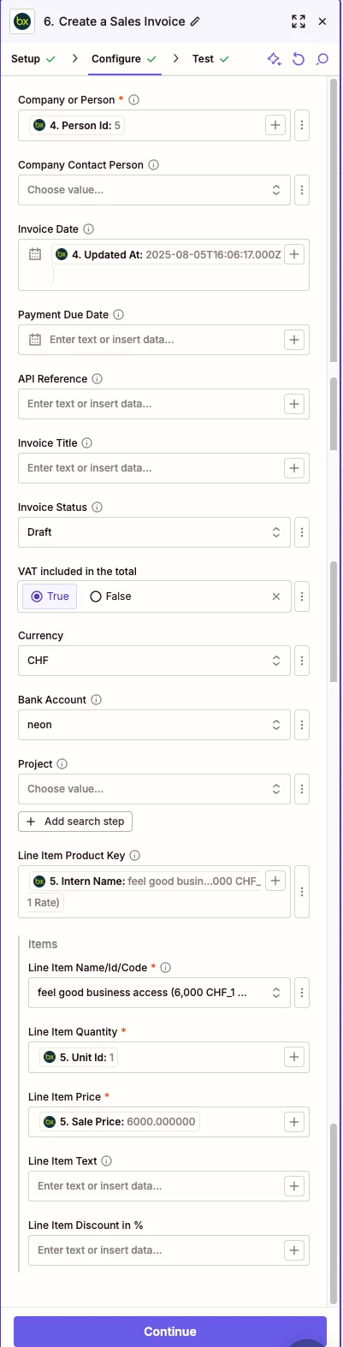The width and height of the screenshot is (343, 1347).
Task: Switch to the Test tab
Action: (x=211, y=59)
